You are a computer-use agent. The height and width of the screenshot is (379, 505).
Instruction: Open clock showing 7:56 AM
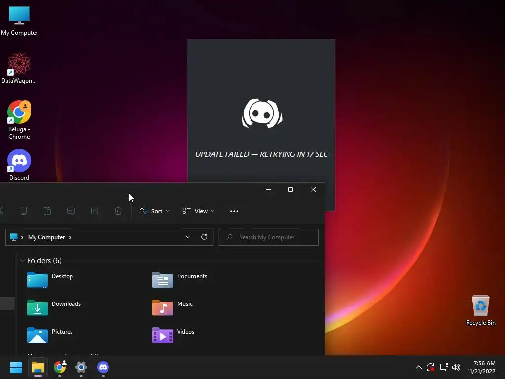[x=481, y=367]
